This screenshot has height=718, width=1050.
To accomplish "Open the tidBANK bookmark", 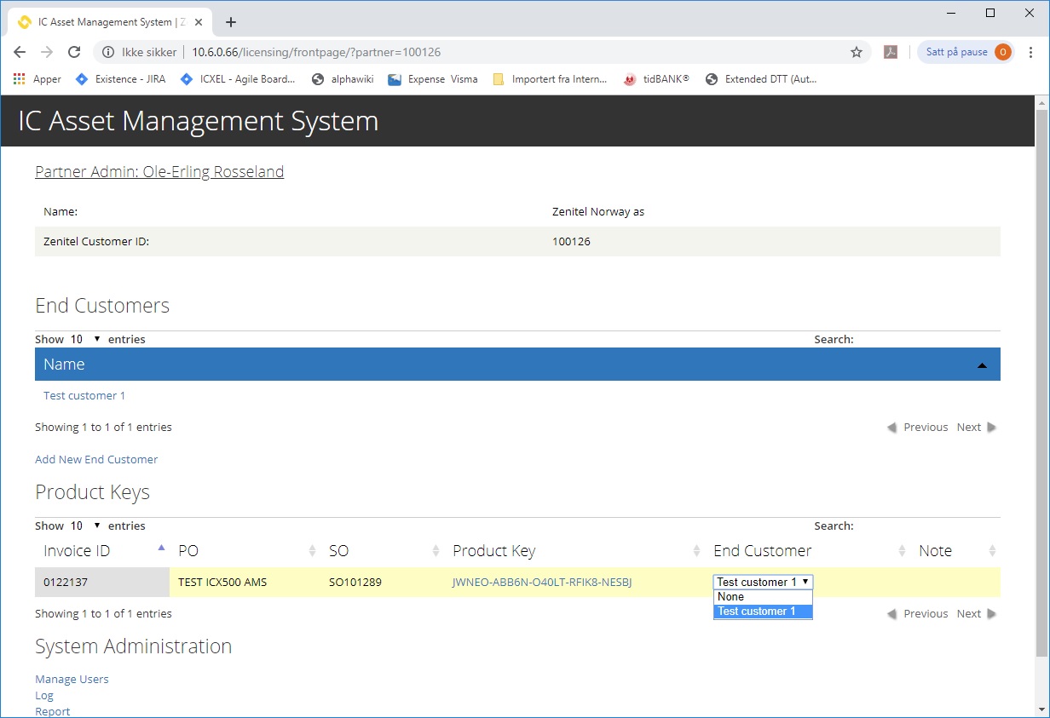I will tap(656, 79).
